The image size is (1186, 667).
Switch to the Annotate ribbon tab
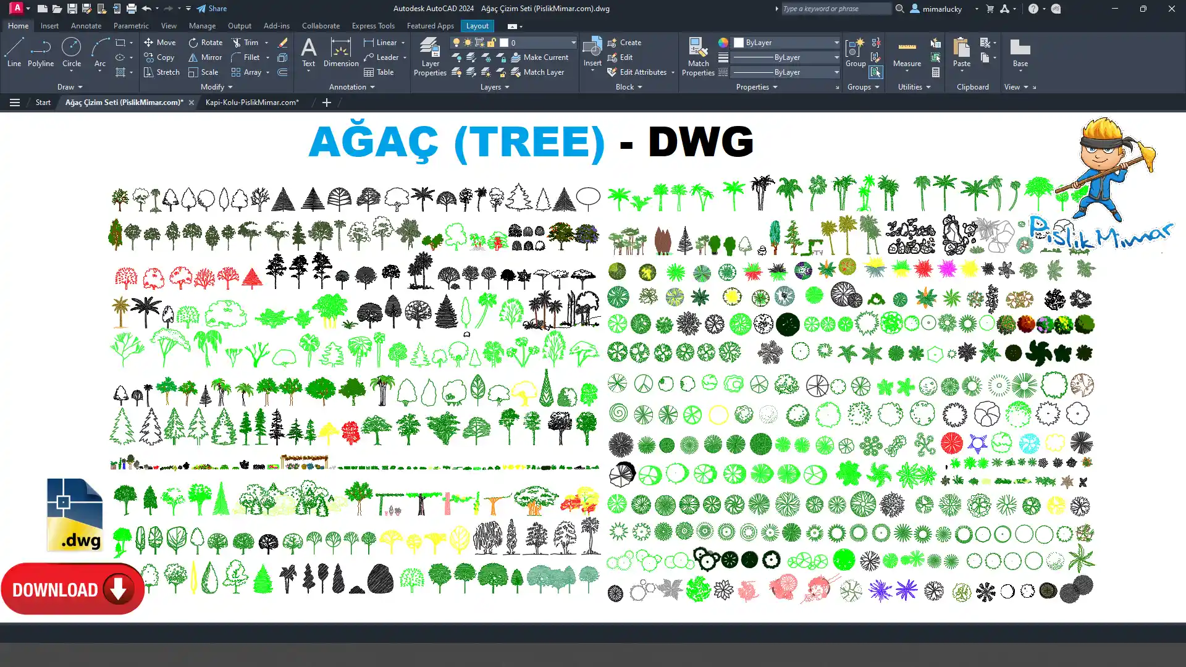(x=86, y=26)
